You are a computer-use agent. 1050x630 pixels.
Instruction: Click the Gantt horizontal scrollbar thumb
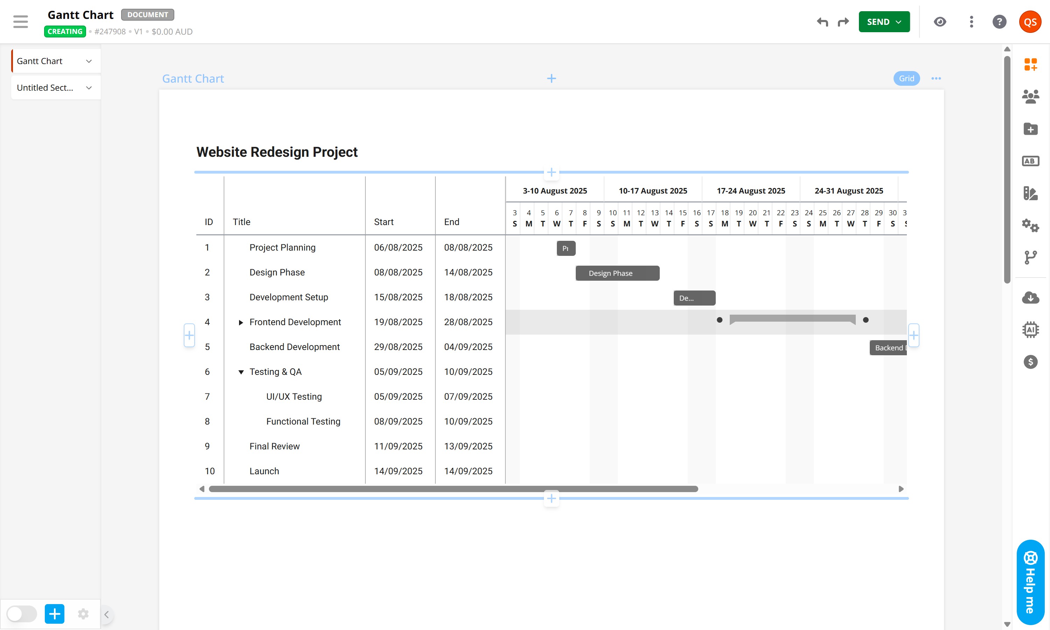pos(453,489)
